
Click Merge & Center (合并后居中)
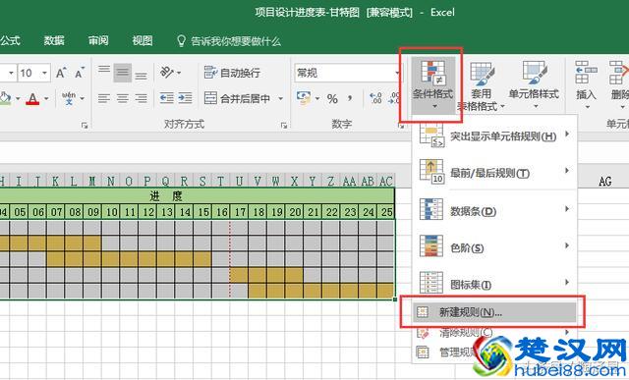pyautogui.click(x=237, y=98)
